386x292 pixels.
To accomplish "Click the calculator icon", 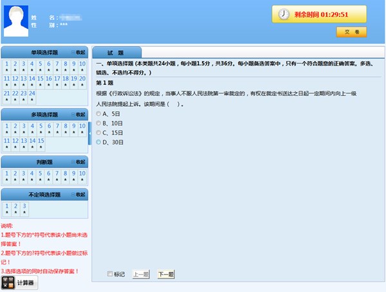I will pyautogui.click(x=8, y=283).
